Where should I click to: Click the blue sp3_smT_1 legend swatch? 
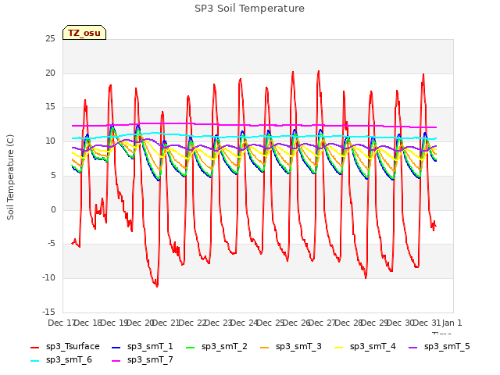116,347
